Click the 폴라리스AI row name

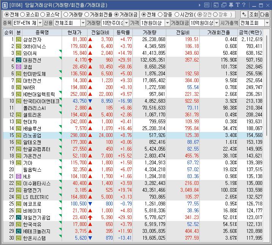pos(34,108)
